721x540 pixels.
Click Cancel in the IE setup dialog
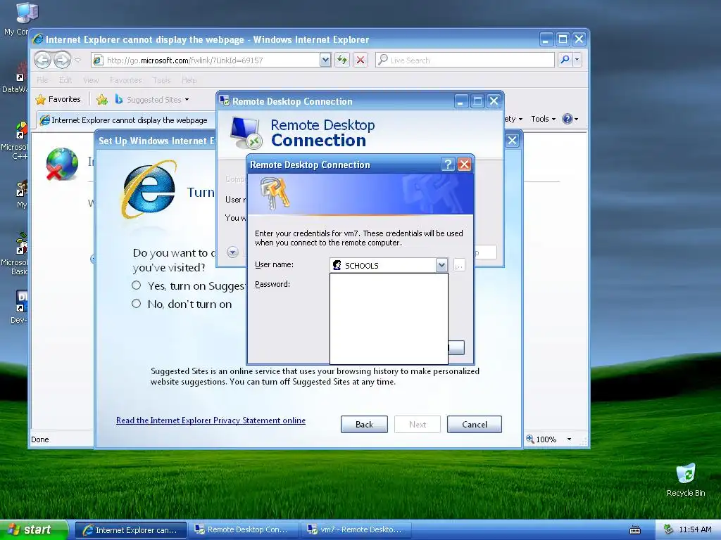tap(475, 424)
